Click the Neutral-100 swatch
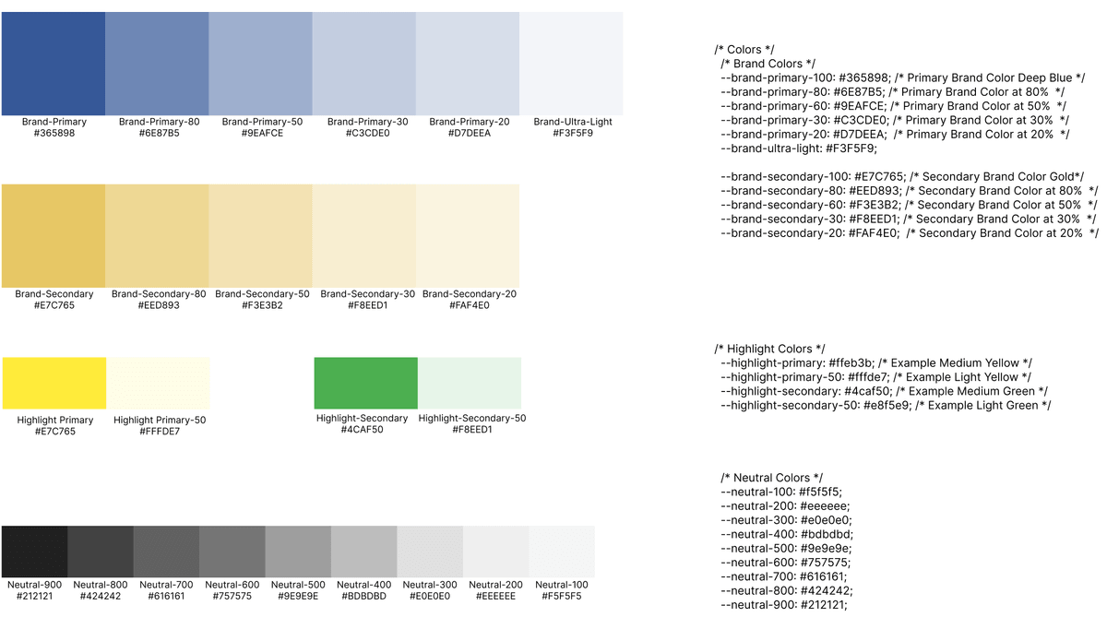Screen dimensions: 1107x629 [562, 552]
